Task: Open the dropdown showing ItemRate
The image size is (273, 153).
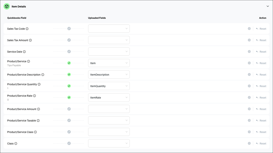Action: coord(109,98)
